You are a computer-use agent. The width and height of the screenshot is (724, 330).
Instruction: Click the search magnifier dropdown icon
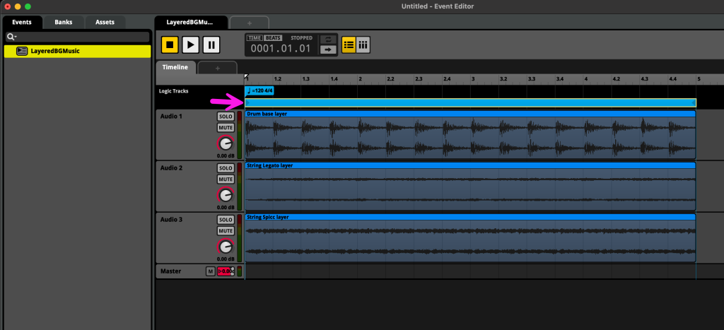pos(11,37)
